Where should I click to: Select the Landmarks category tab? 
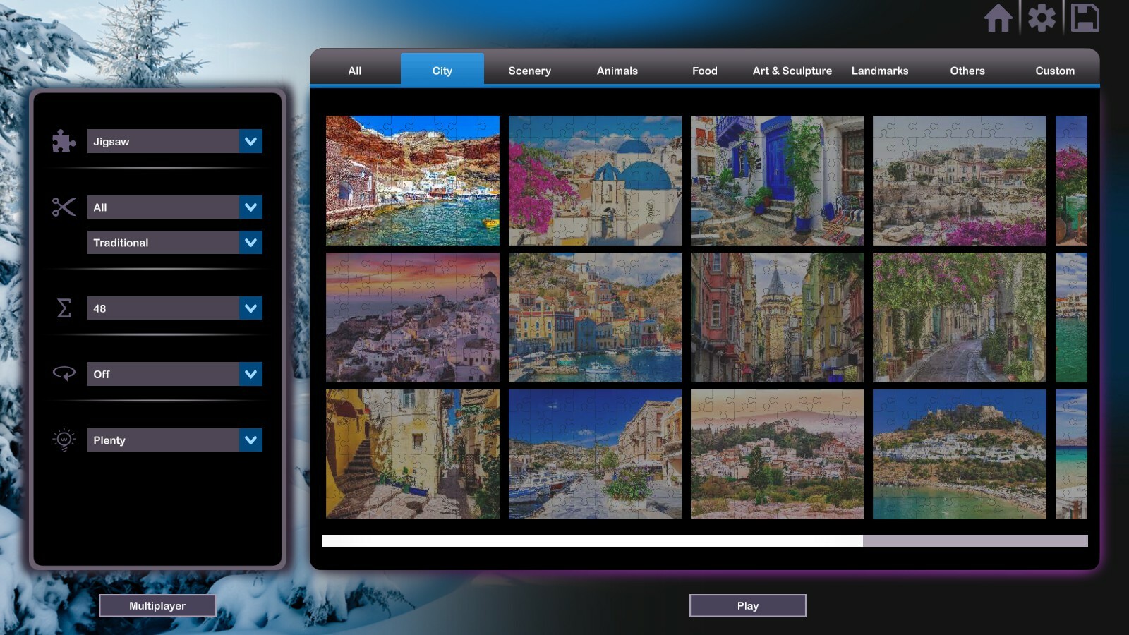(880, 71)
